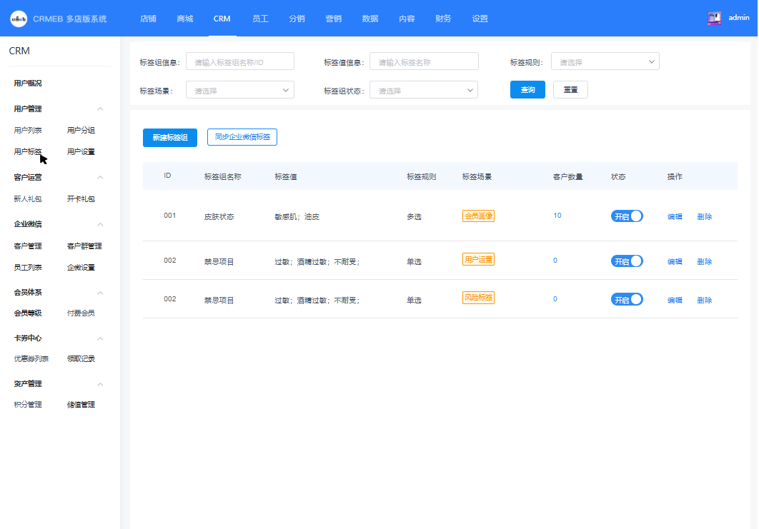This screenshot has height=529, width=759.
Task: Click the 新建标签组 button
Action: [170, 138]
